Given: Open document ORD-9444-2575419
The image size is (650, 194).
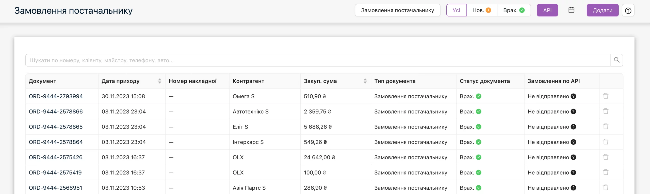Looking at the screenshot, I should pos(55,173).
